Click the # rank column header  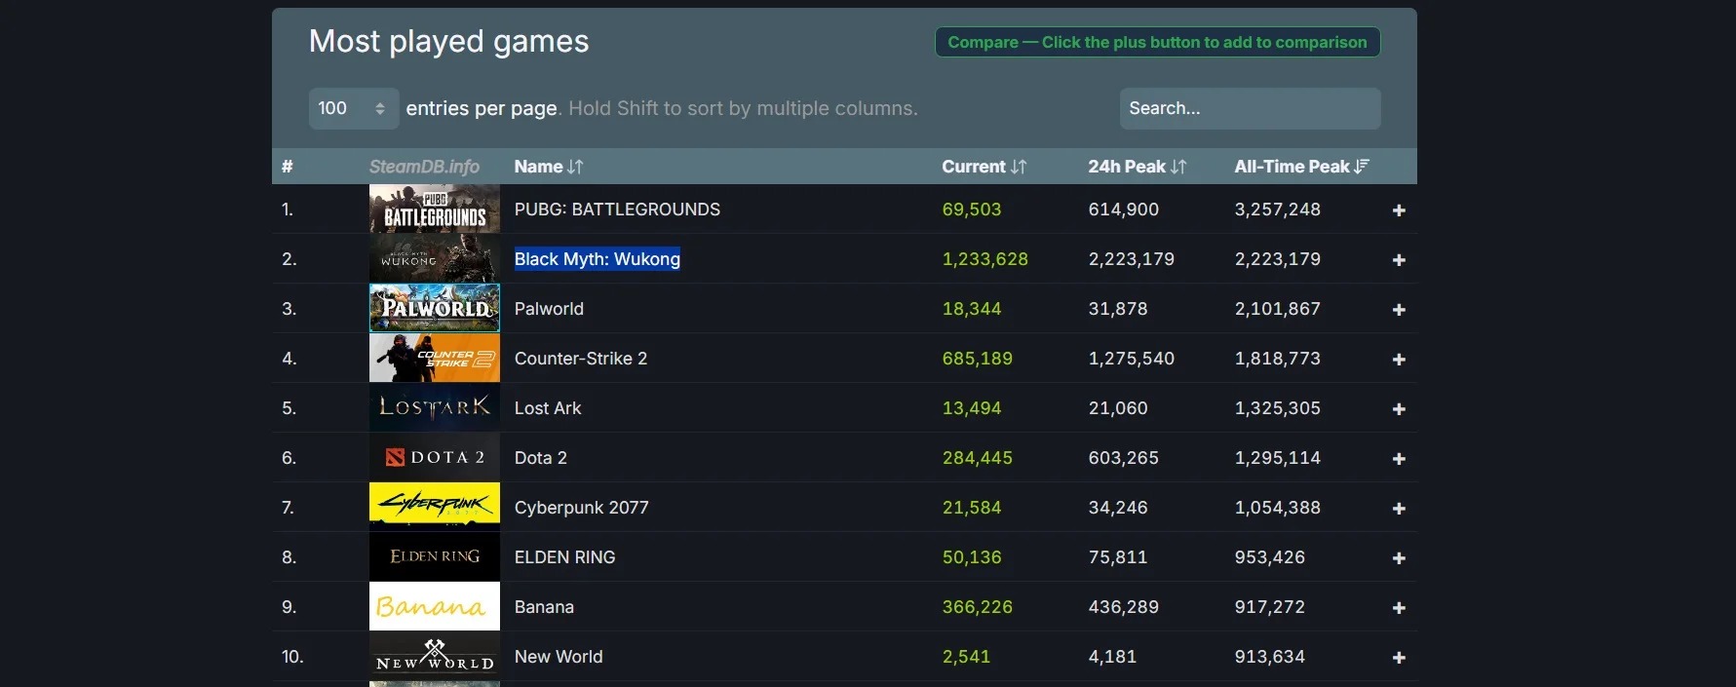287,167
